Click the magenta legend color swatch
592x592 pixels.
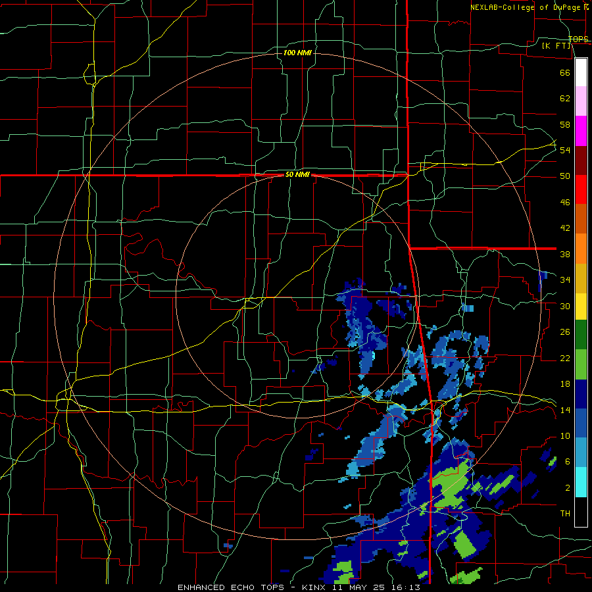[x=581, y=131]
